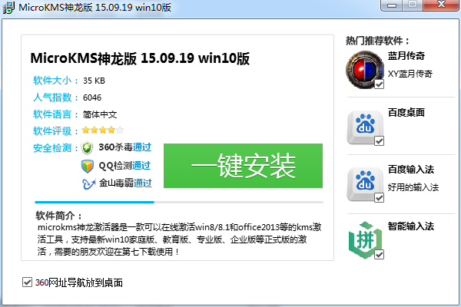
Task: Click the QQ检测 通过 link
Action: click(x=141, y=166)
